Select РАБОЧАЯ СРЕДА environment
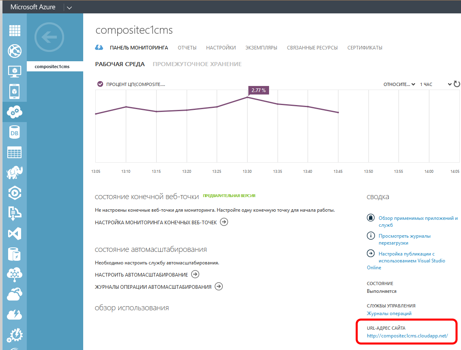Viewport: 461px width, 350px height. pos(120,64)
